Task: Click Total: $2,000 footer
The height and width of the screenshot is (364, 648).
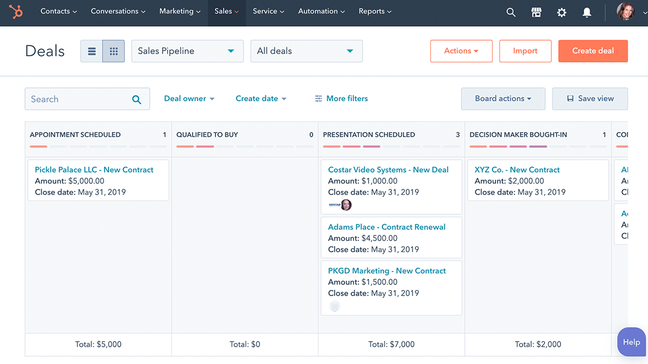Action: [538, 344]
